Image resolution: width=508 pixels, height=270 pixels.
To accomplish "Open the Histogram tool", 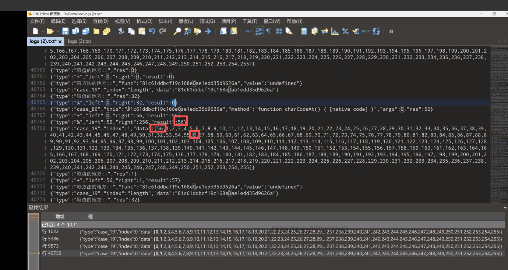I will (335, 31).
